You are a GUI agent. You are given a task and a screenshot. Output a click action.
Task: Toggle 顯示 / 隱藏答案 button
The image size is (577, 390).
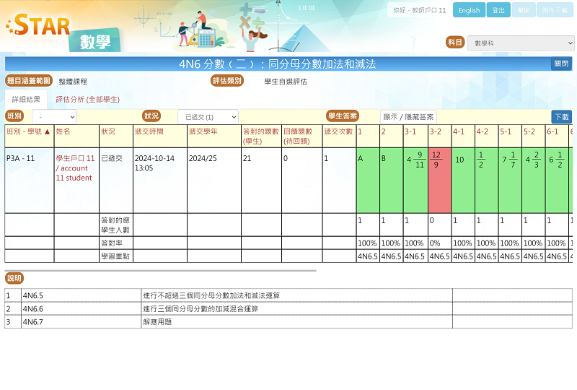point(408,117)
